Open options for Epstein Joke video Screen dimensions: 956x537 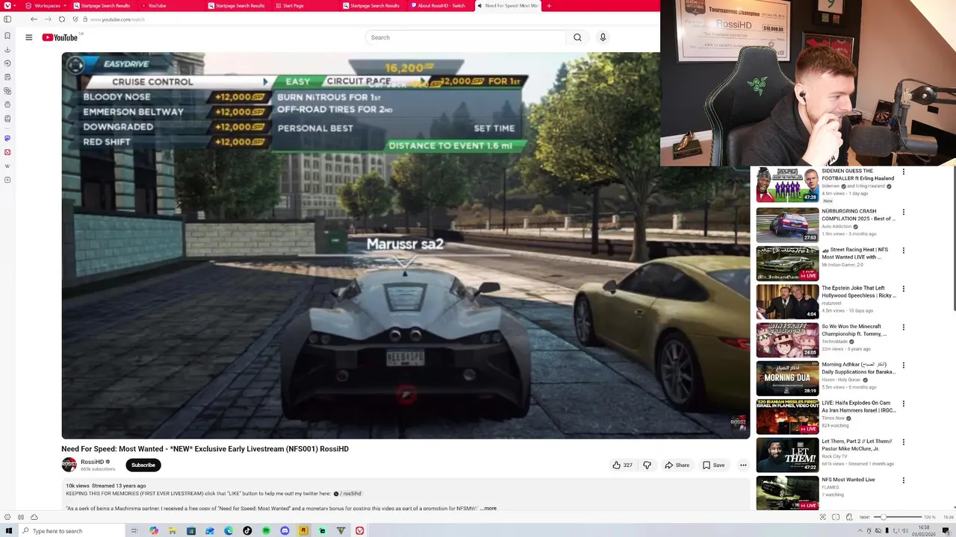point(903,289)
